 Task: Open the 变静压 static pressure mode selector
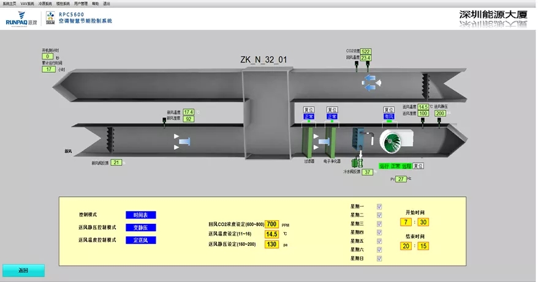140,228
